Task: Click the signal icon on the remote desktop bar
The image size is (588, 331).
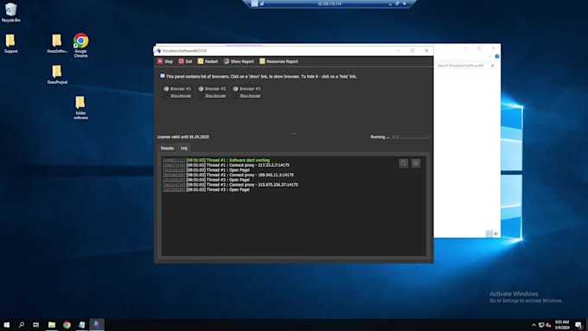Action: tap(262, 3)
